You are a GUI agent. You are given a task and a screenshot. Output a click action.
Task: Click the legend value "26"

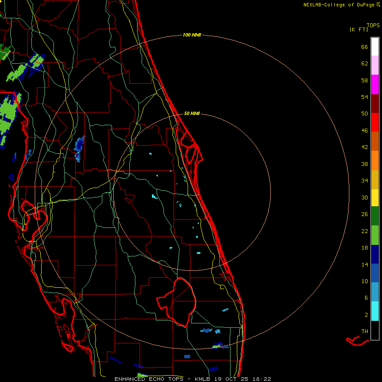pyautogui.click(x=365, y=214)
